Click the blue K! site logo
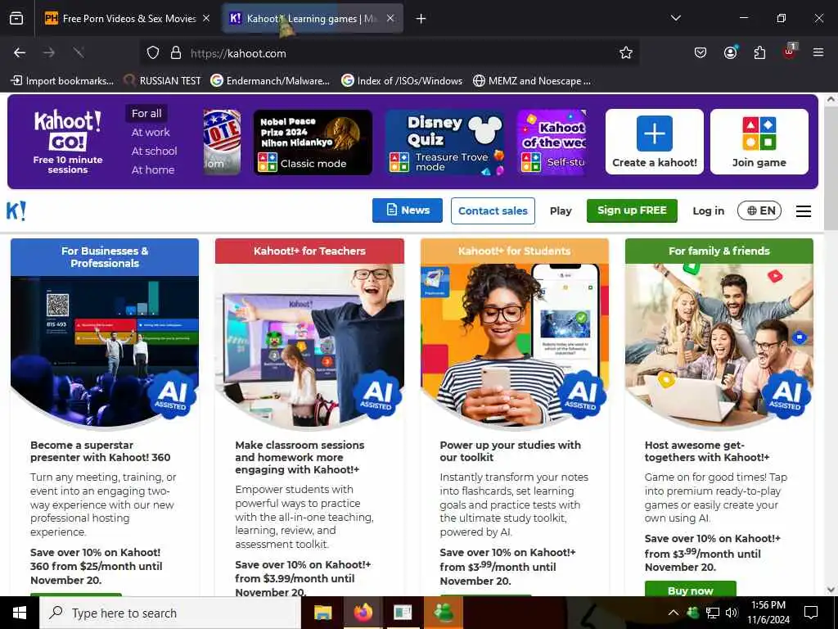Viewport: 838px width, 629px height. [x=16, y=210]
